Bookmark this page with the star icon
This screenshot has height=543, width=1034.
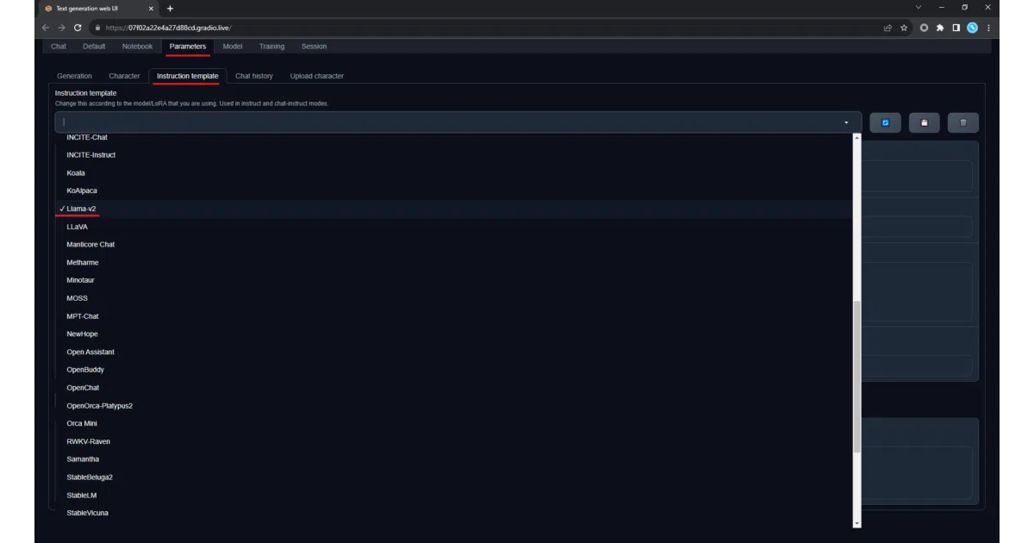[x=904, y=28]
